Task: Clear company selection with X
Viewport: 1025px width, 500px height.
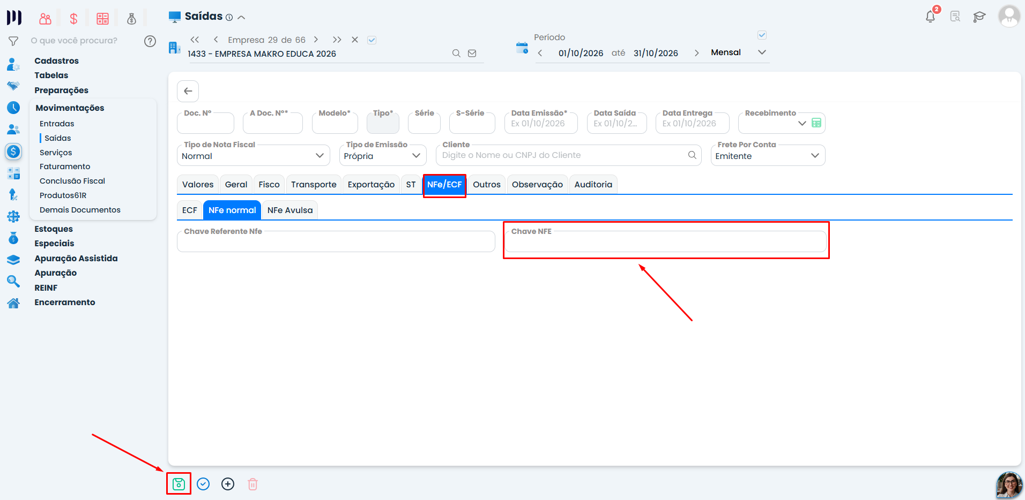Action: tap(354, 40)
